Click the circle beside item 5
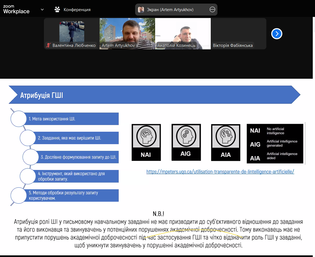315x257 pixels. pyautogui.click(x=18, y=195)
